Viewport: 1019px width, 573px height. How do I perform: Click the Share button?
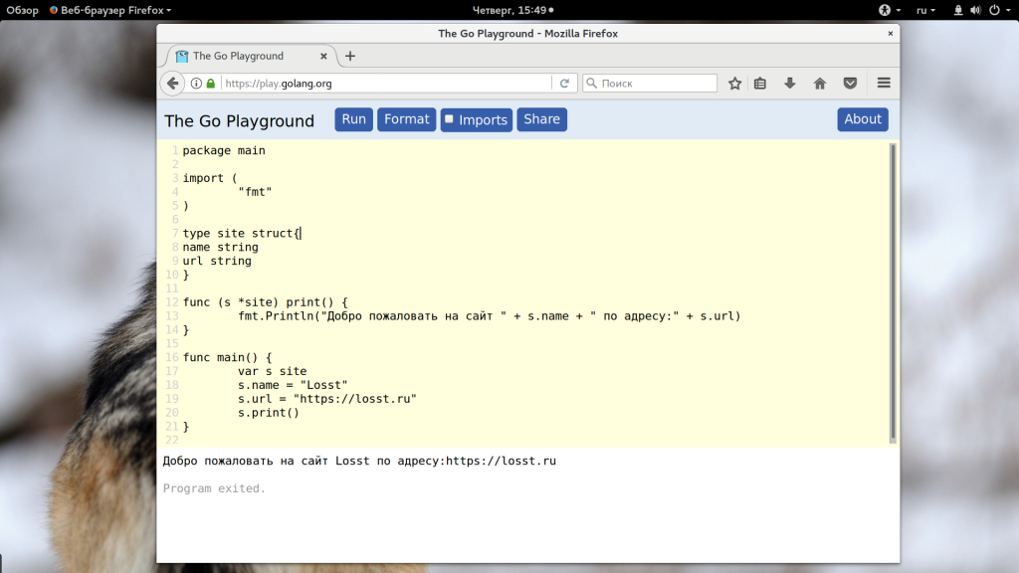[541, 119]
